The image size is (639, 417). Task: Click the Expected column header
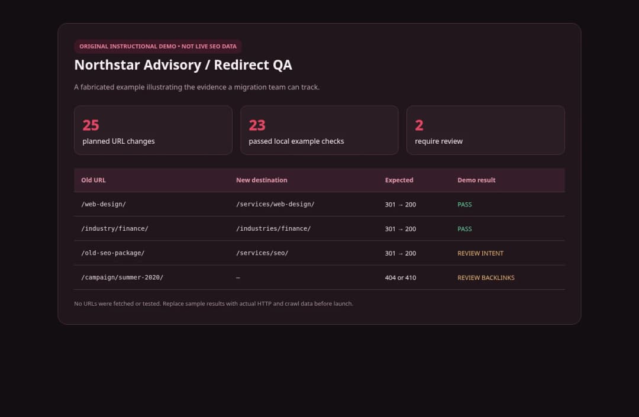(x=399, y=180)
